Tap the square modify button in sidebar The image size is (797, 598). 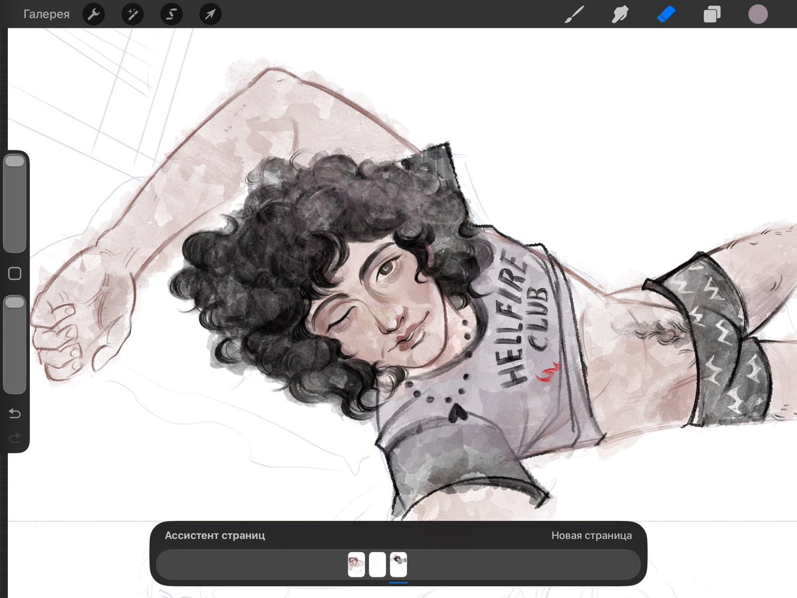[15, 273]
